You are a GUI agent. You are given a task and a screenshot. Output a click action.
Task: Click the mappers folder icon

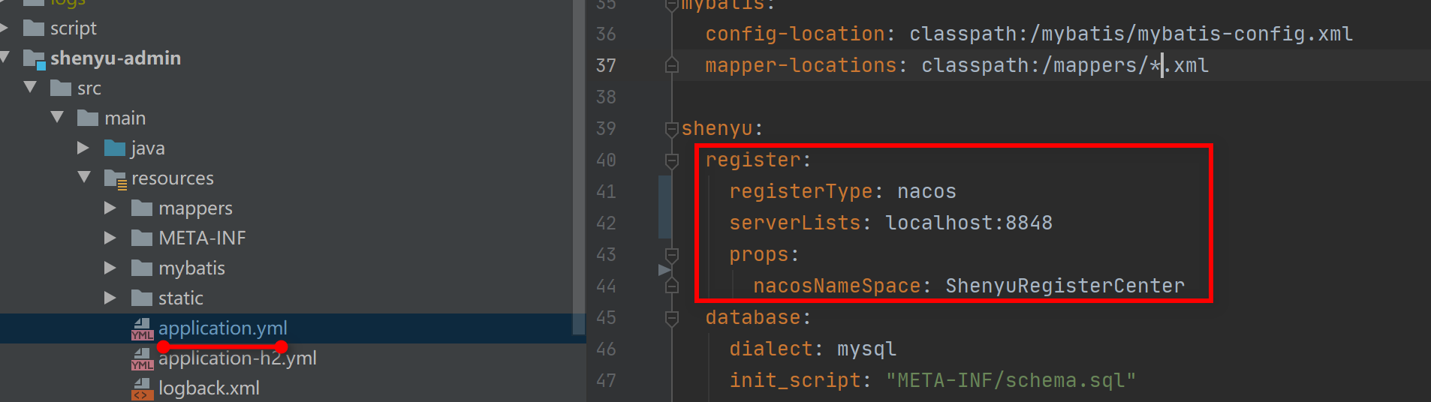coord(142,208)
